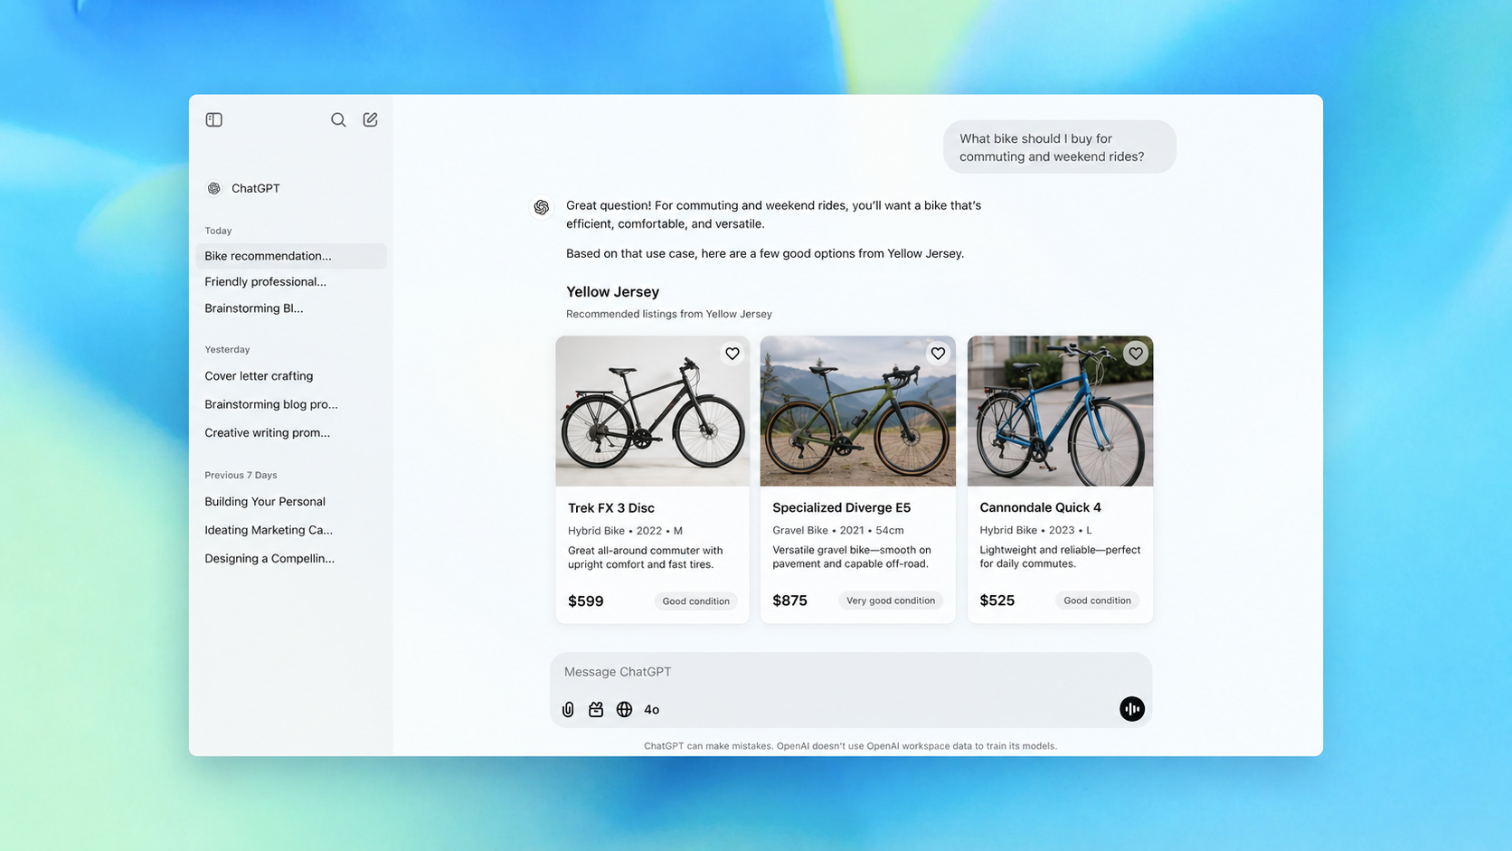The image size is (1512, 851).
Task: Click the Cannondale Quick 4 bike photo
Action: pos(1060,411)
